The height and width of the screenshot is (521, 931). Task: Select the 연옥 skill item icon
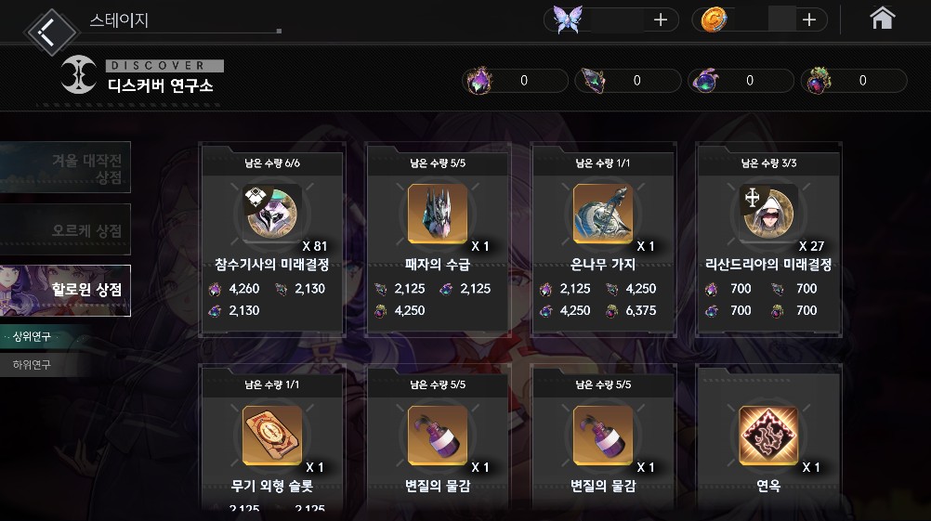click(x=768, y=436)
